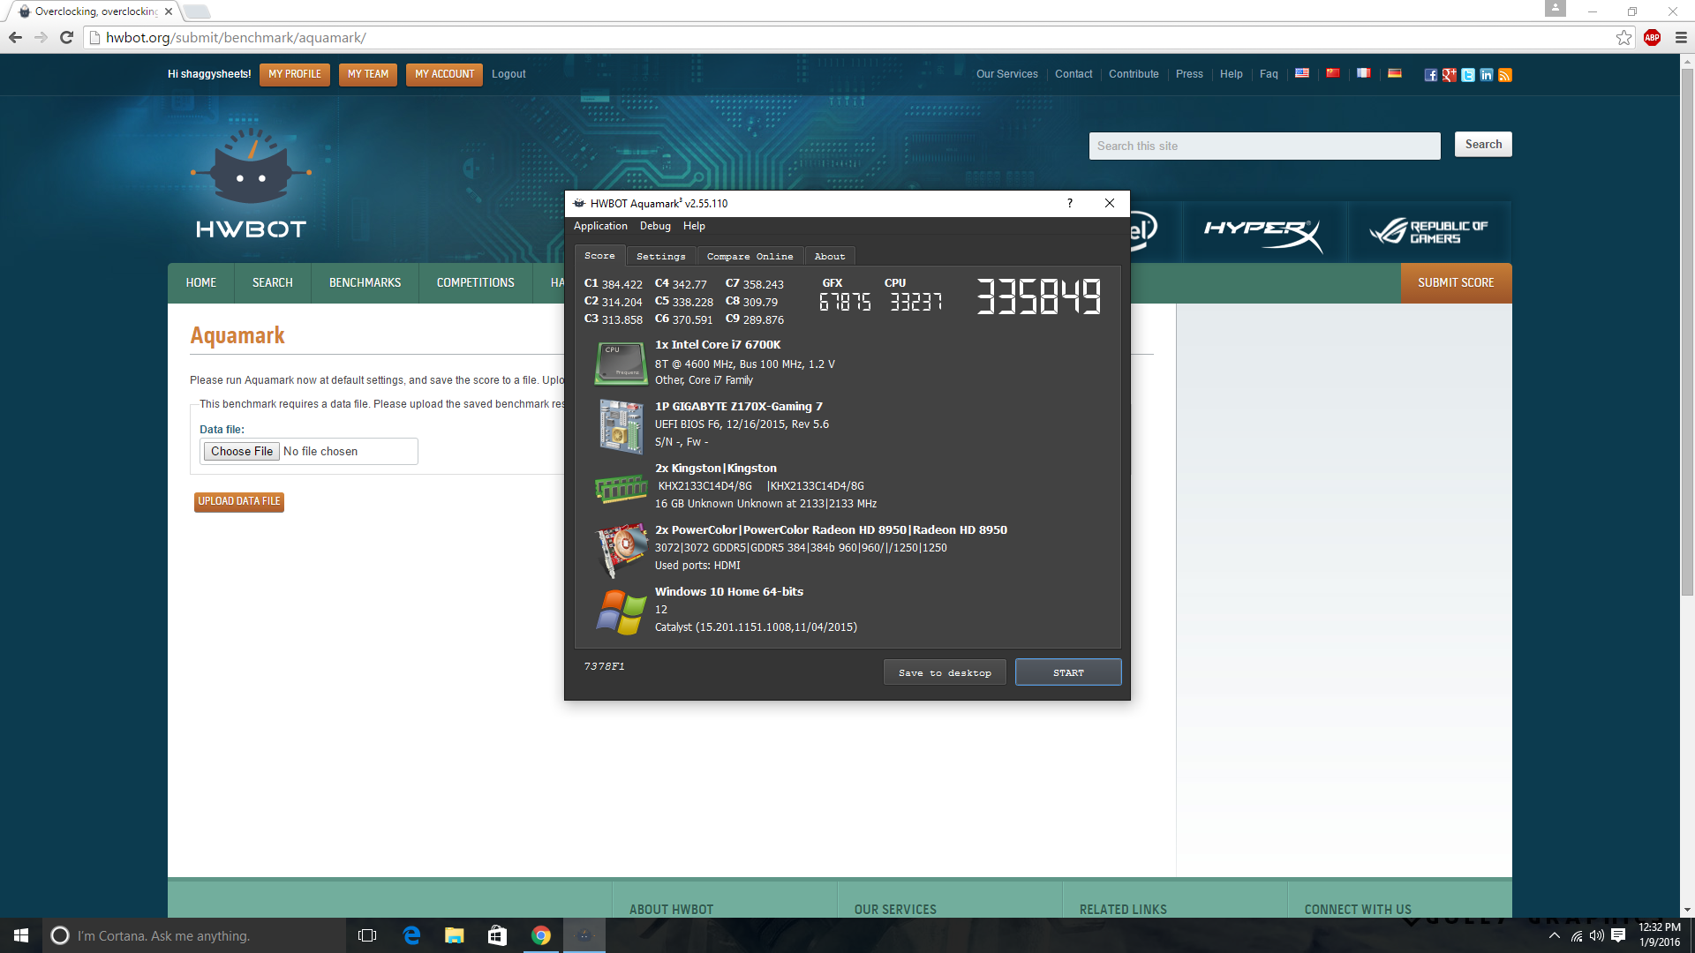Open HOME in the site navigation
The width and height of the screenshot is (1695, 953).
(201, 283)
